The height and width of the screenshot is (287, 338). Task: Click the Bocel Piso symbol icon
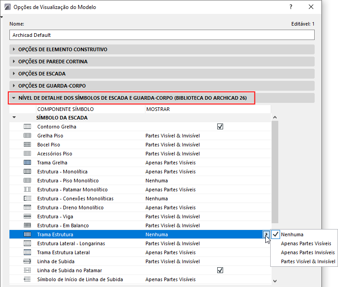click(27, 145)
